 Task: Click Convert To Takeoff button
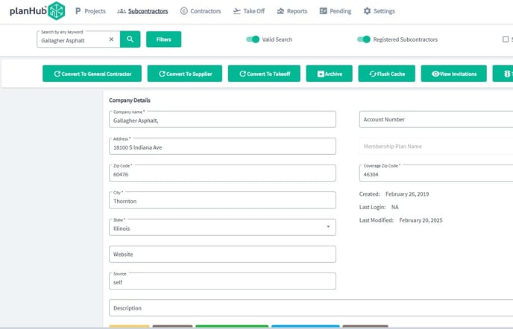(x=264, y=74)
